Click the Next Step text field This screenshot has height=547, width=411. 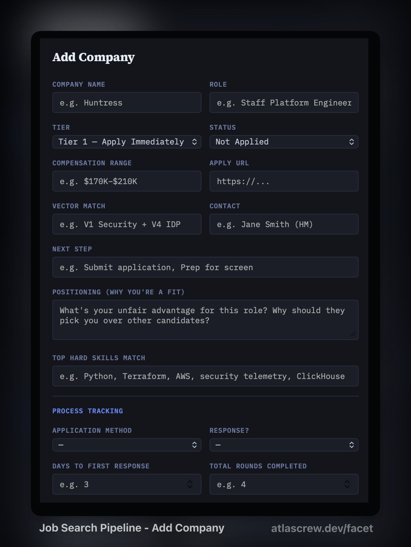205,267
